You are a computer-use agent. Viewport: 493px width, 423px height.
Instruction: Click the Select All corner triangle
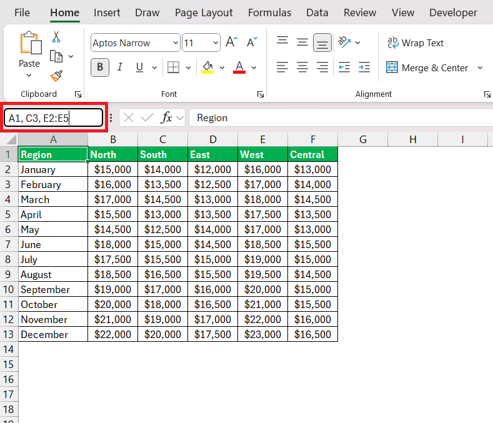click(x=11, y=139)
